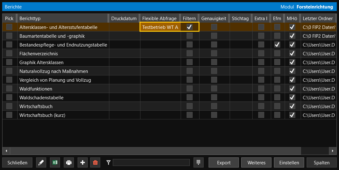Disable MHö checkbox for Waldfunktionen row

click(x=292, y=89)
